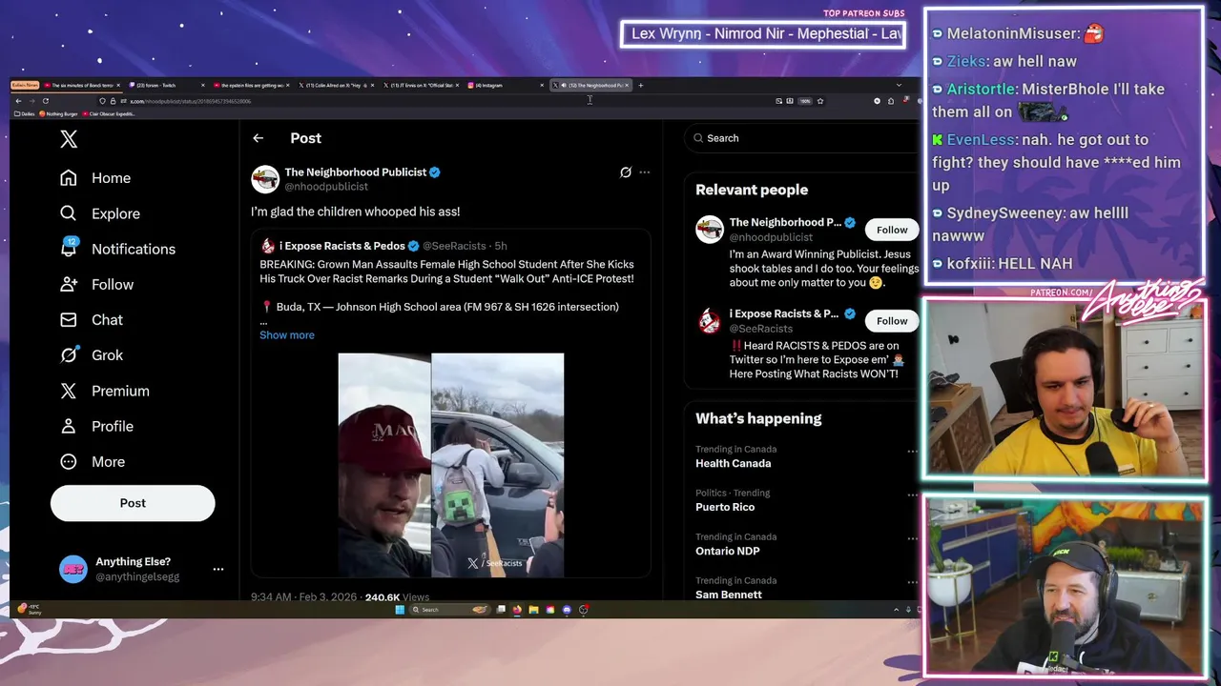
Task: Click the browser address bar URL
Action: tap(190, 101)
